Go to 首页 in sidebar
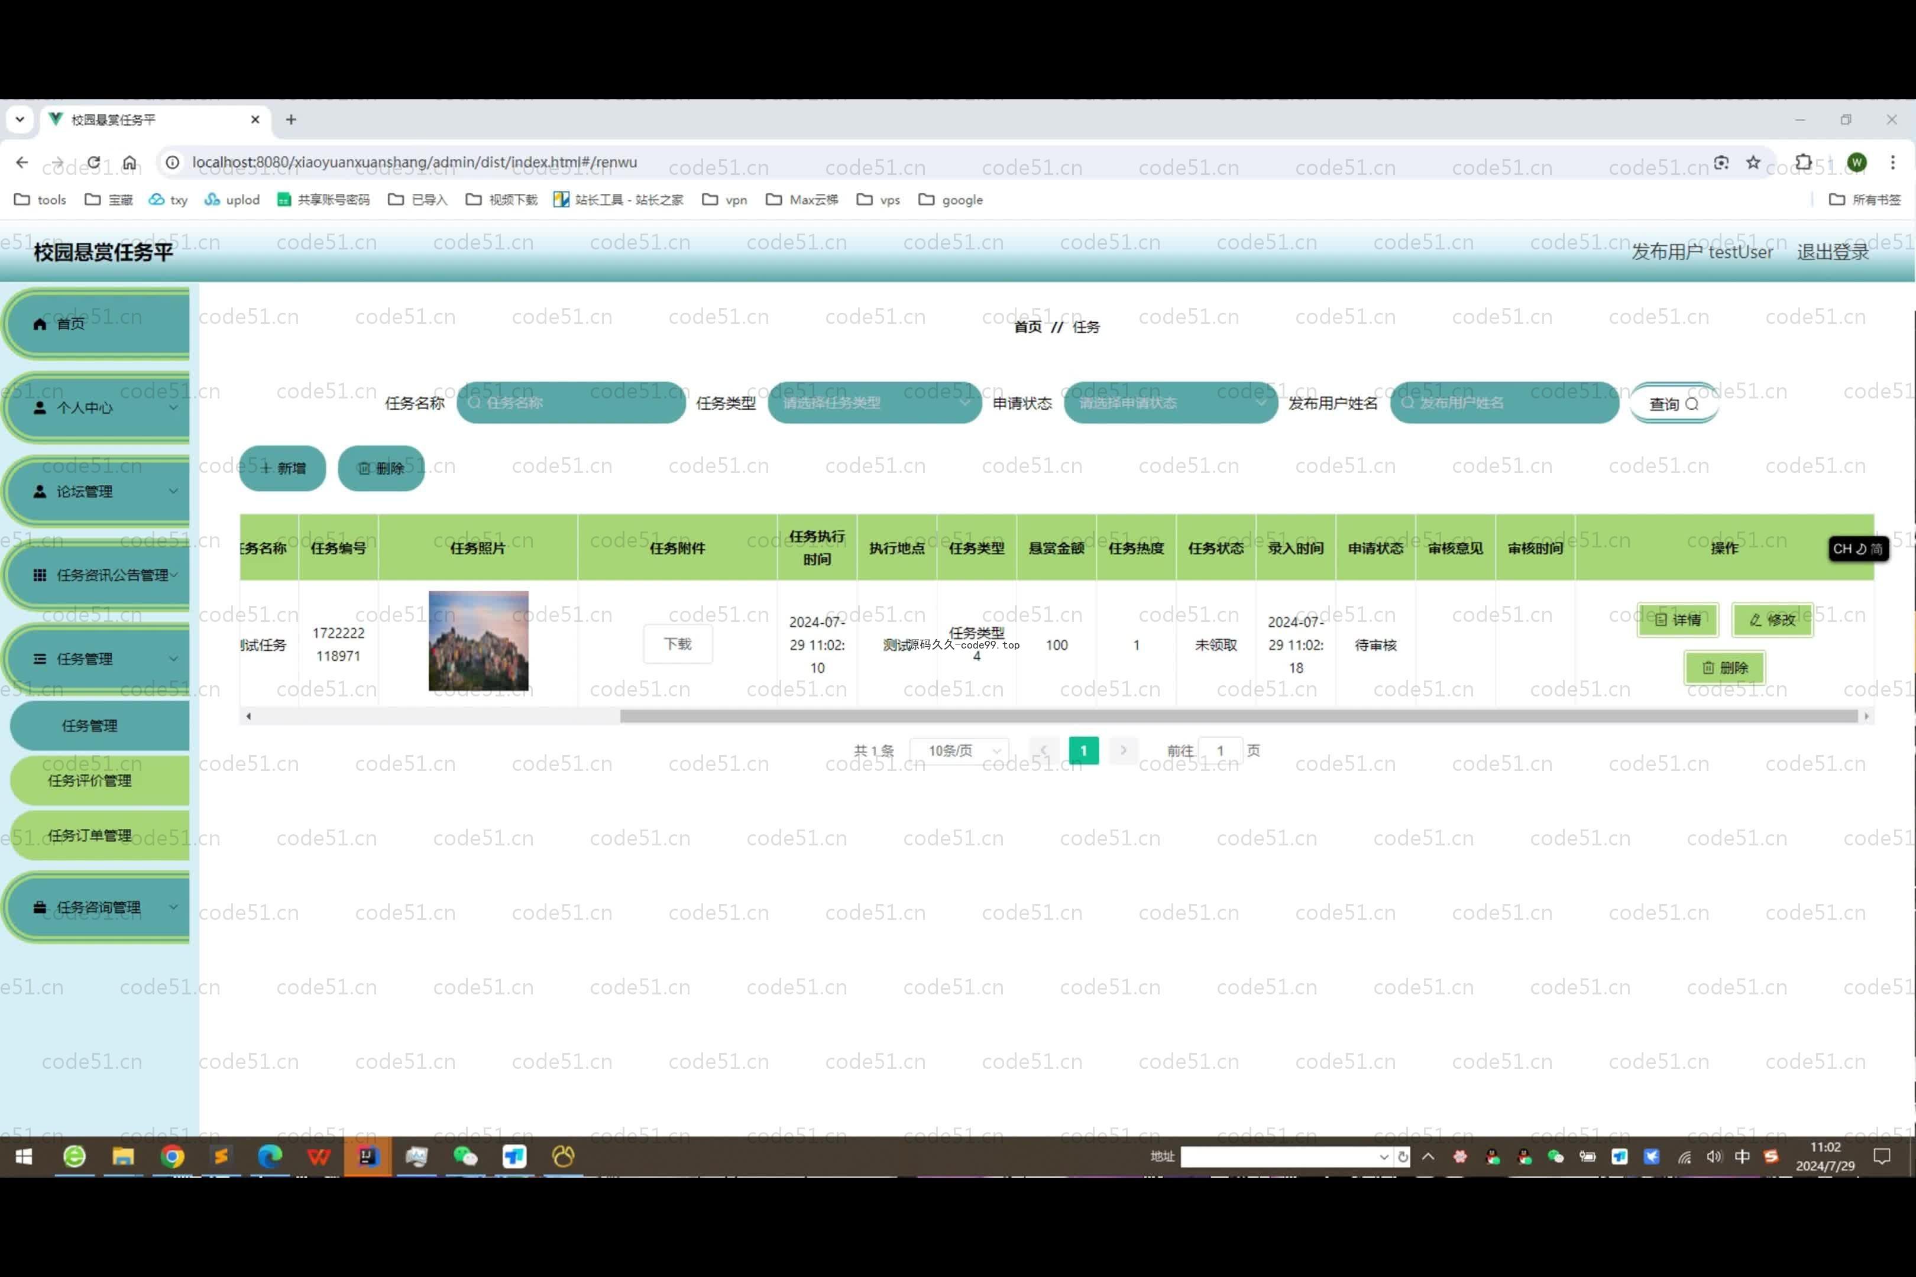 [x=98, y=324]
